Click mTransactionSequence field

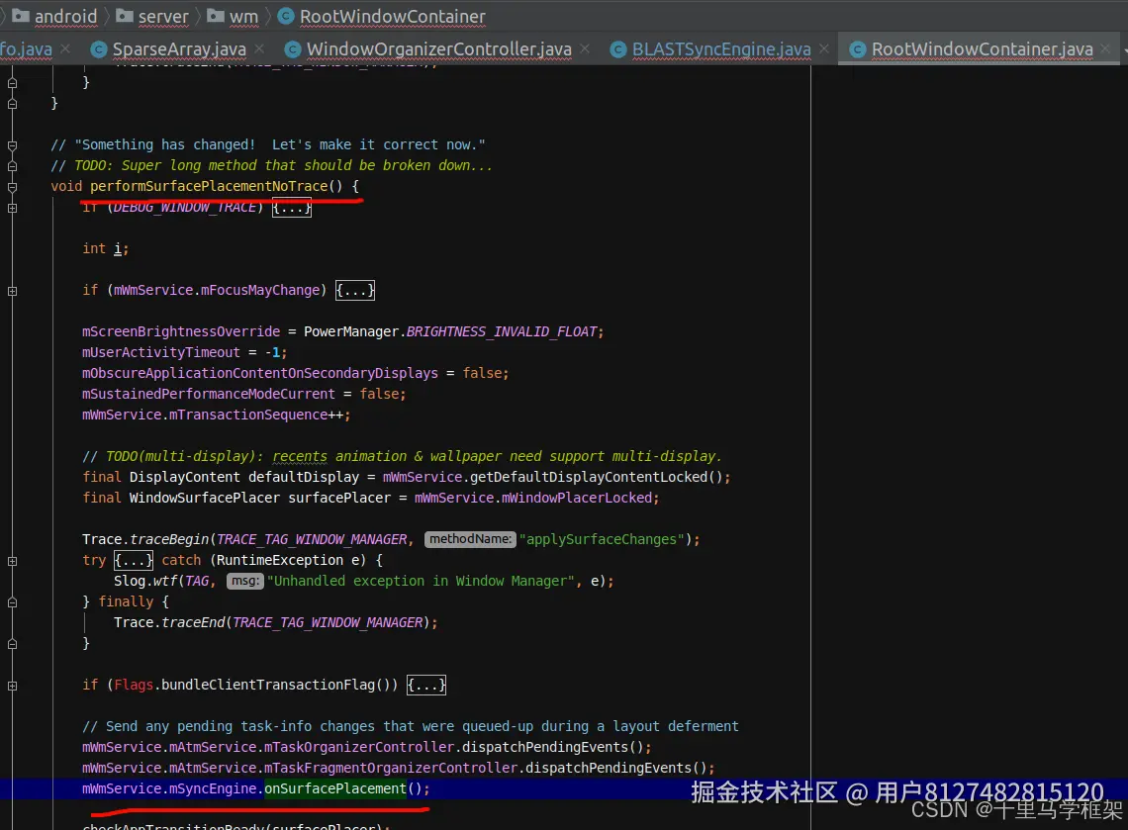(x=247, y=415)
